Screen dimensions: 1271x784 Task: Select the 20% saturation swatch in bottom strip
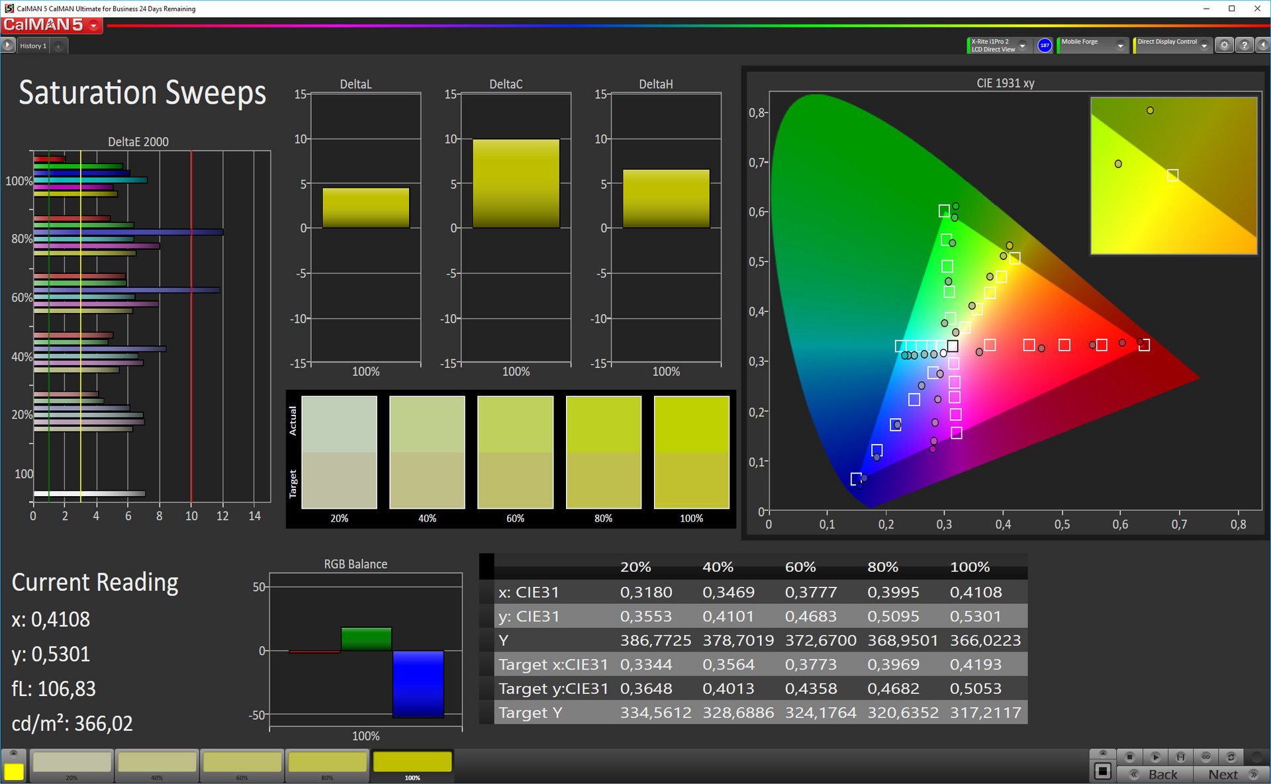click(x=71, y=763)
